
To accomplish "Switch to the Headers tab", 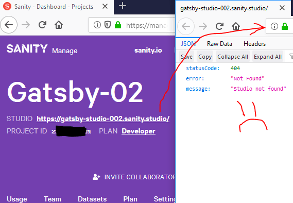I will coord(255,44).
